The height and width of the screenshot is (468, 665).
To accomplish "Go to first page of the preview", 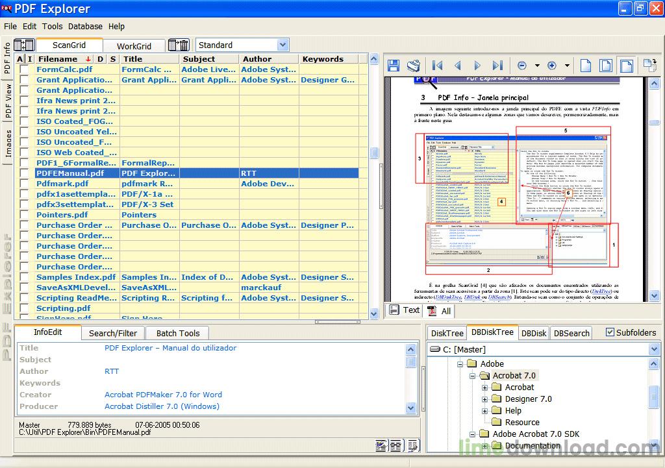I will tap(437, 66).
